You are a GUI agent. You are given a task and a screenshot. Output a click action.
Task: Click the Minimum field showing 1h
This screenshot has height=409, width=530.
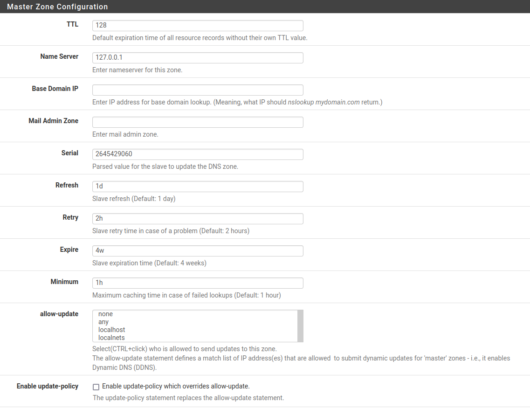click(x=197, y=283)
